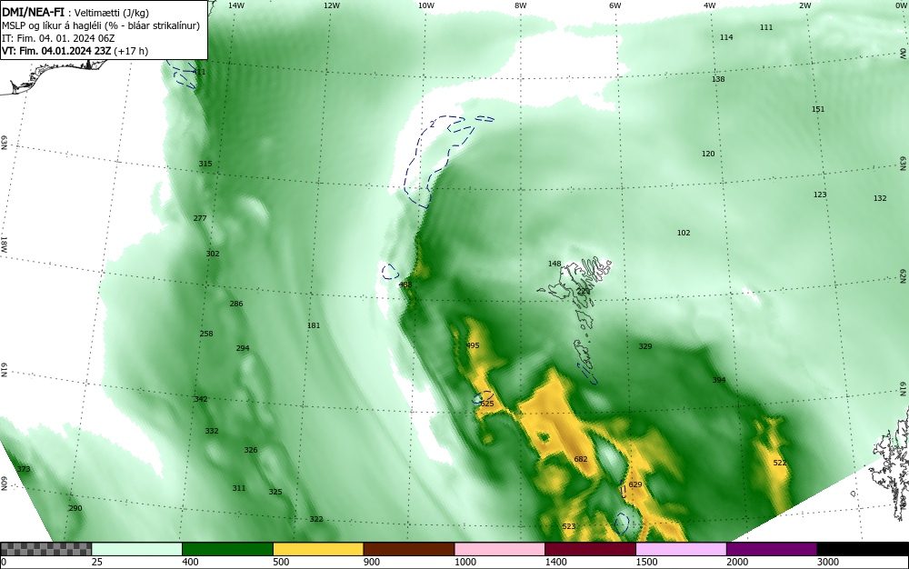Click the 138 value on the map
This screenshot has width=909, height=569.
click(x=718, y=79)
